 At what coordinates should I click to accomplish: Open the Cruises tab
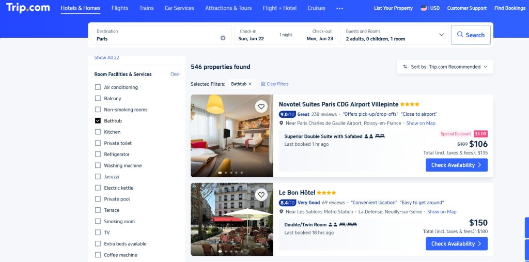pos(317,8)
